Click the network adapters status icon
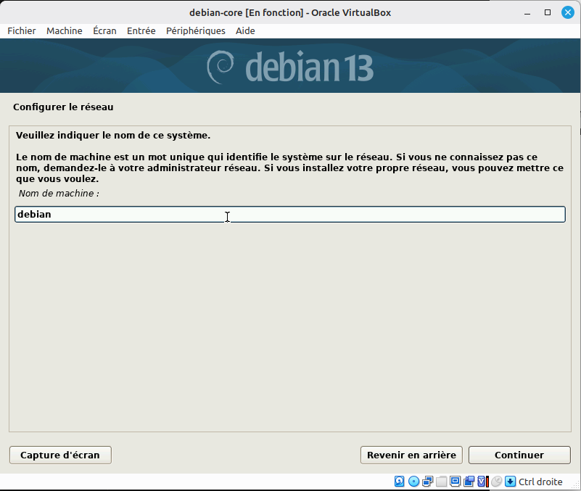581x491 pixels. 427,482
